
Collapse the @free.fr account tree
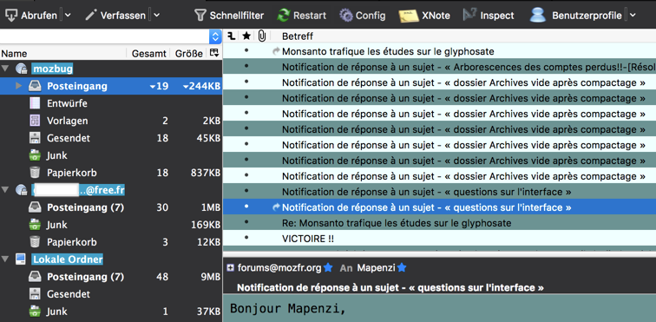pyautogui.click(x=5, y=190)
